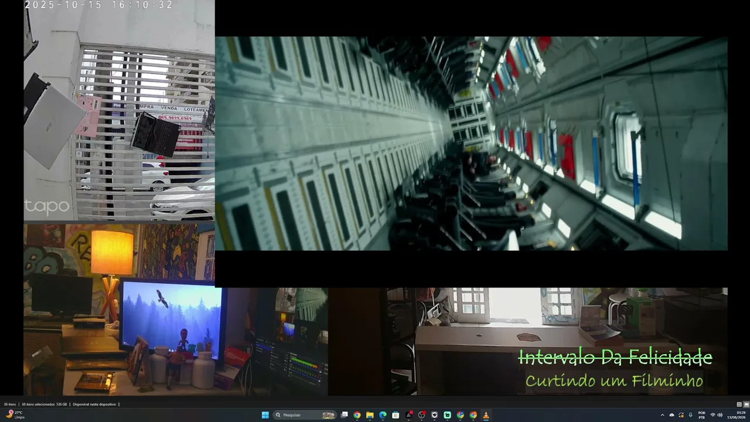Click the Pesquisar taskbar search box
This screenshot has height=422, width=750.
[306, 415]
